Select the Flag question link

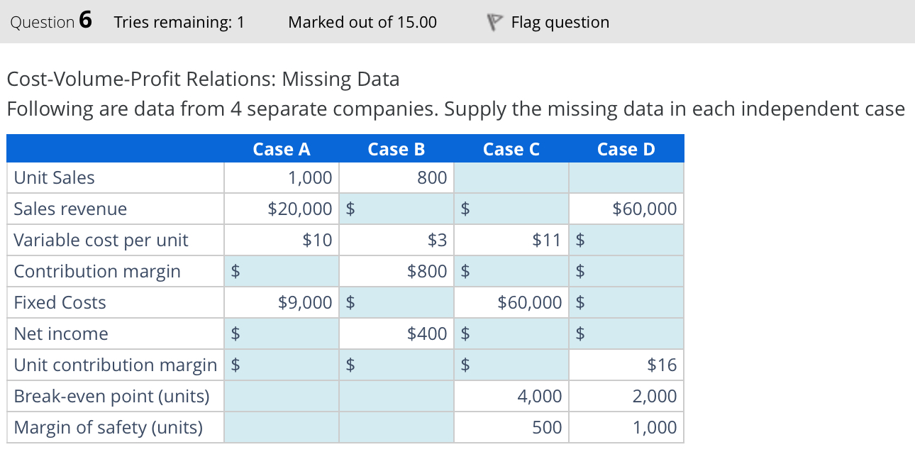click(560, 22)
